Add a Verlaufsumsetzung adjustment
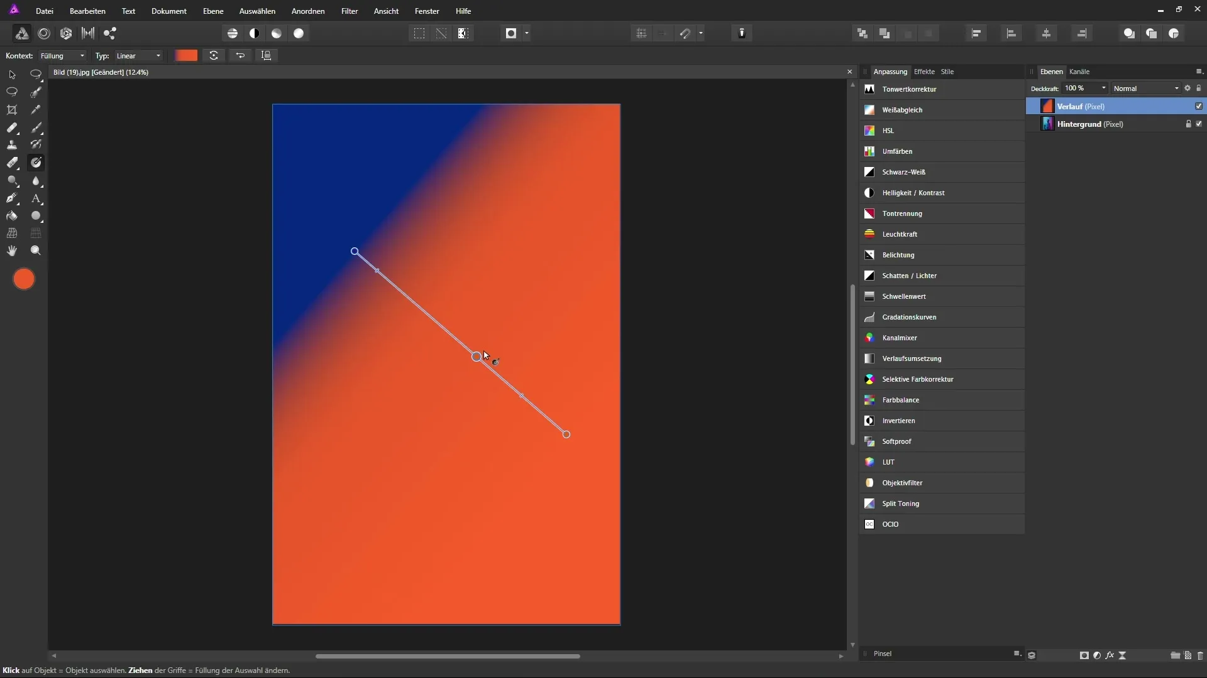The width and height of the screenshot is (1207, 678). [x=942, y=358]
